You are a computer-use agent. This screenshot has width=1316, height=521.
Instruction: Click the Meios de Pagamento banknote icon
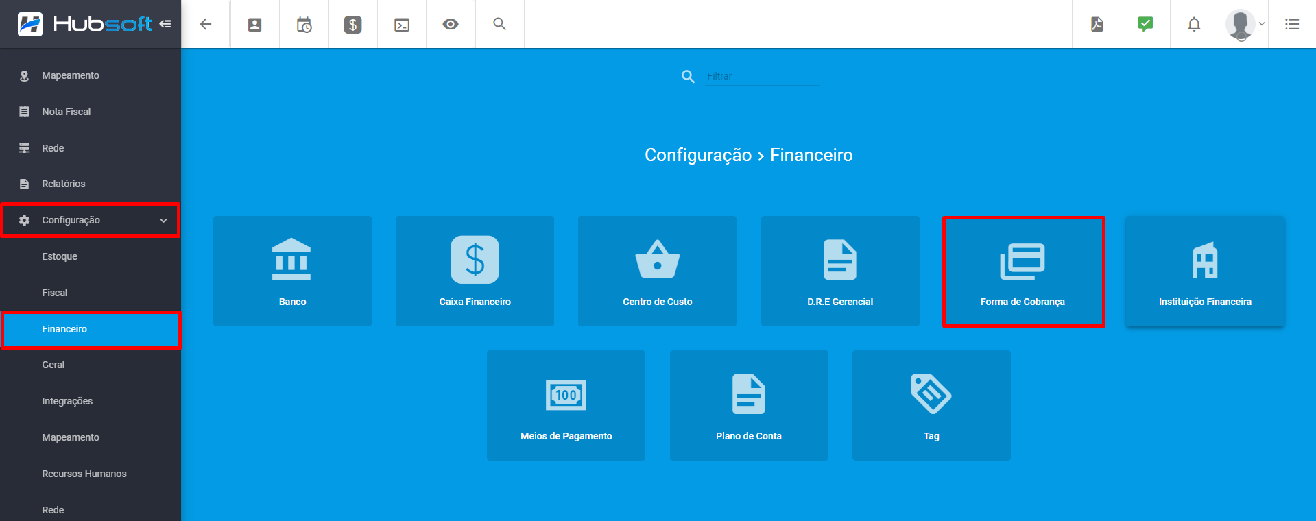(x=566, y=395)
